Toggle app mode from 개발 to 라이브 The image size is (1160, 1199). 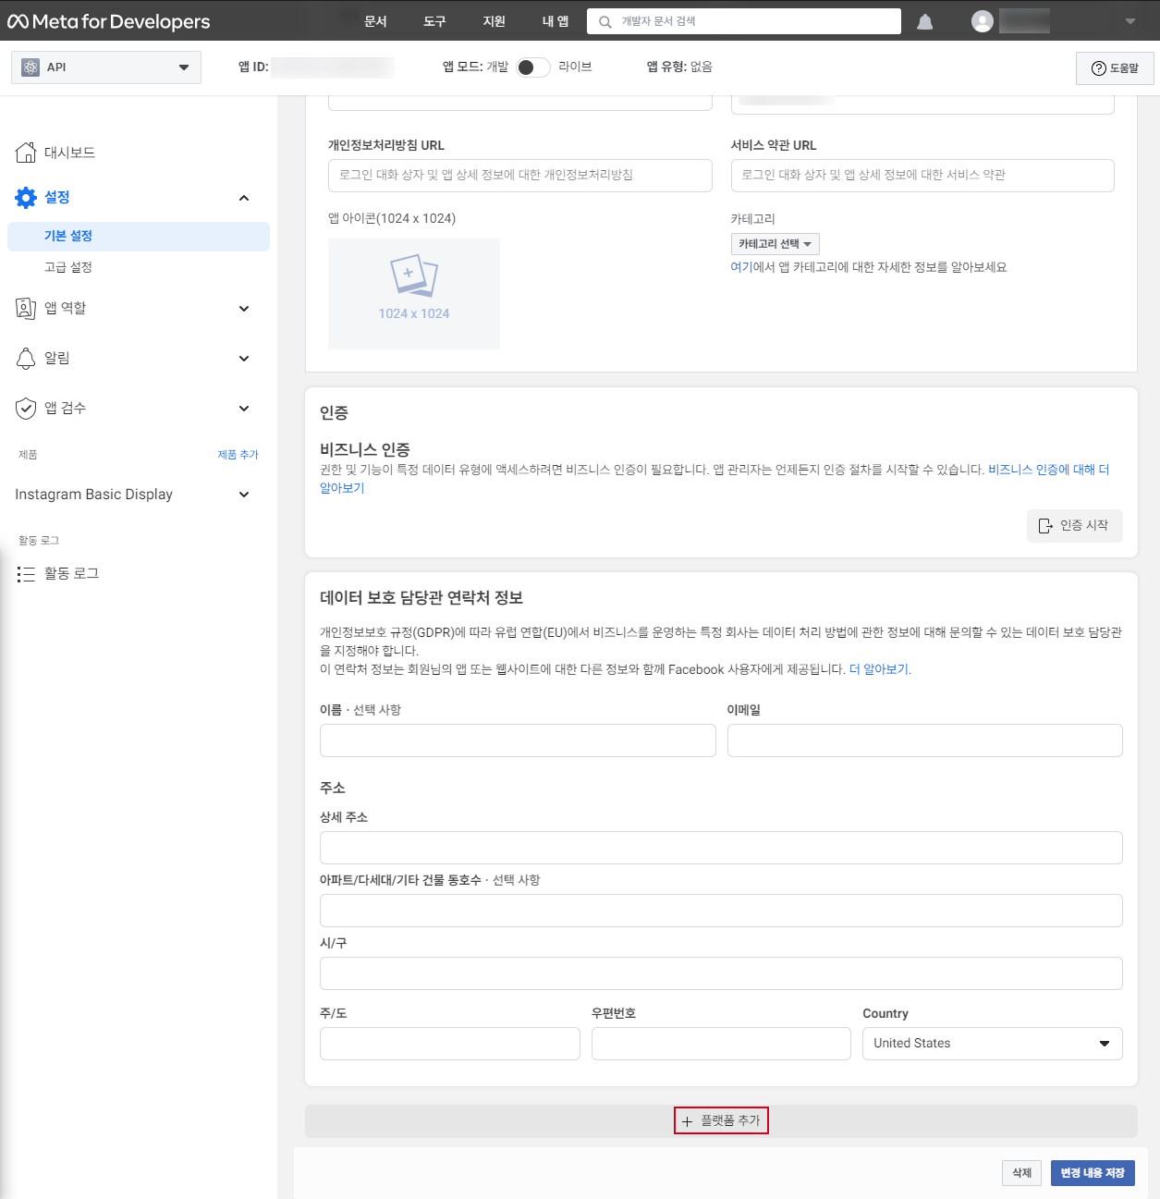[532, 67]
